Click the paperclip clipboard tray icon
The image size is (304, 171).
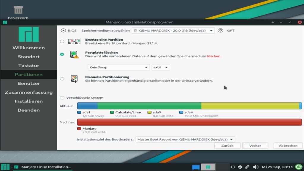pyautogui.click(x=247, y=167)
